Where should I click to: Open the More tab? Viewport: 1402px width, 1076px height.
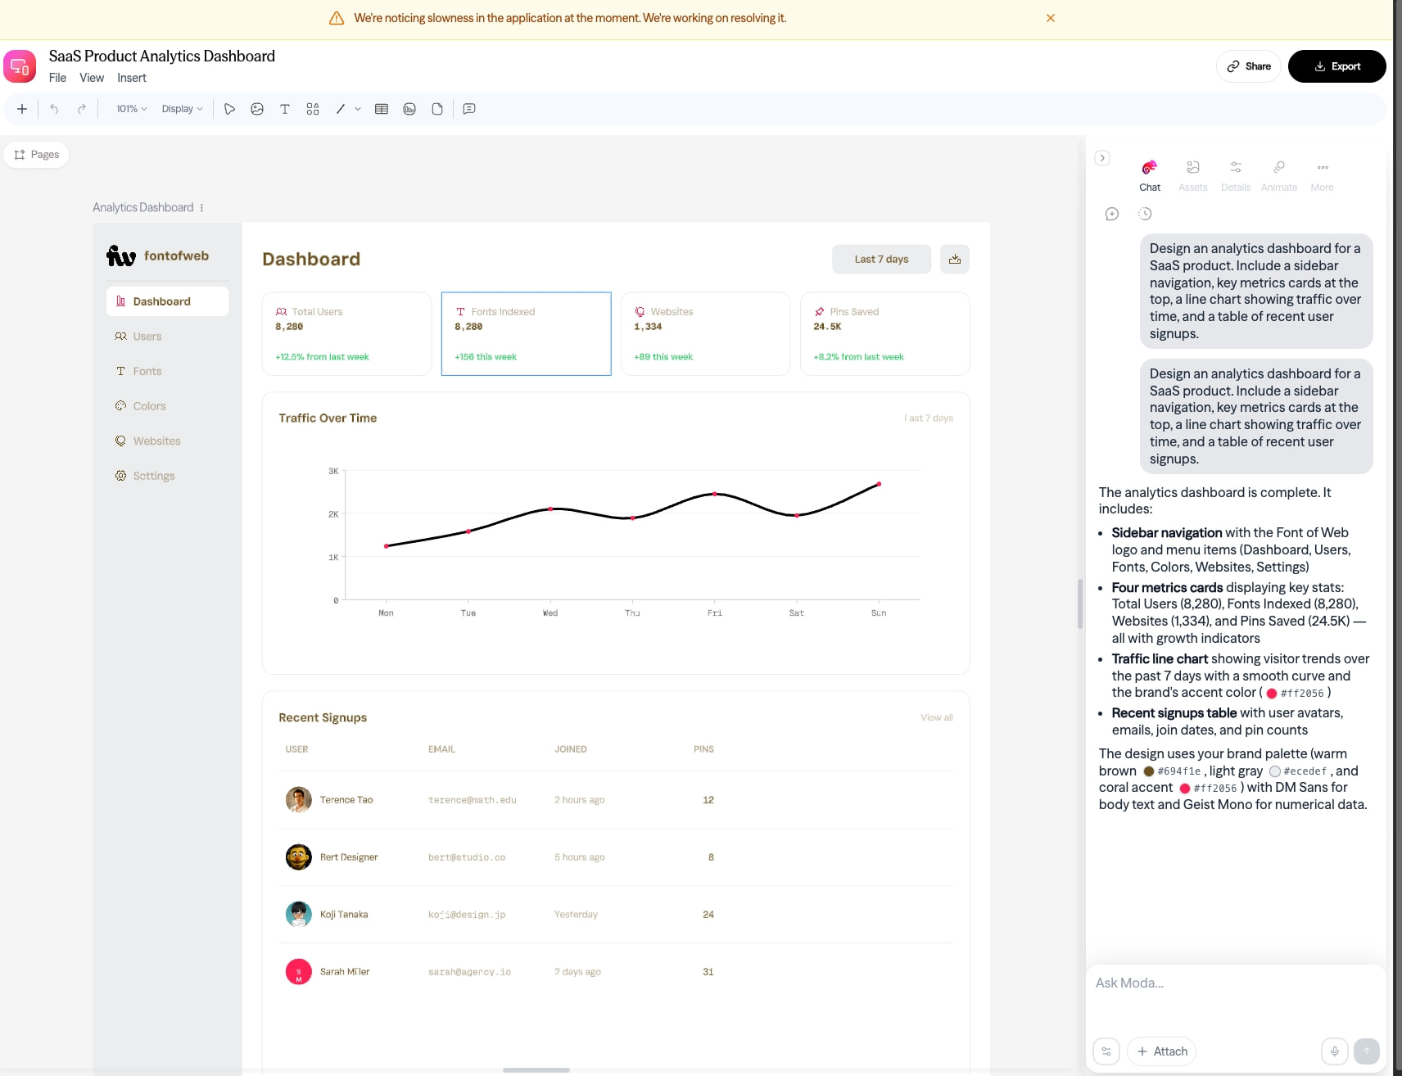1322,176
